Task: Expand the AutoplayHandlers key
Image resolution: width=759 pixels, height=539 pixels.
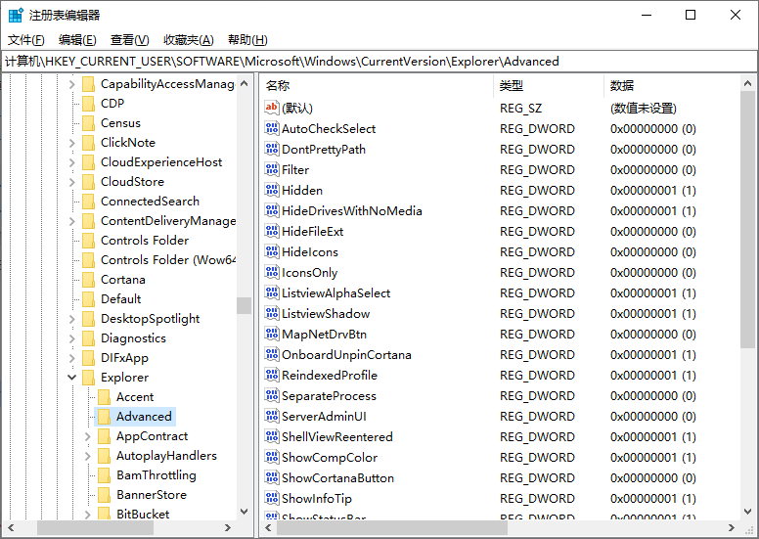Action: [x=88, y=456]
